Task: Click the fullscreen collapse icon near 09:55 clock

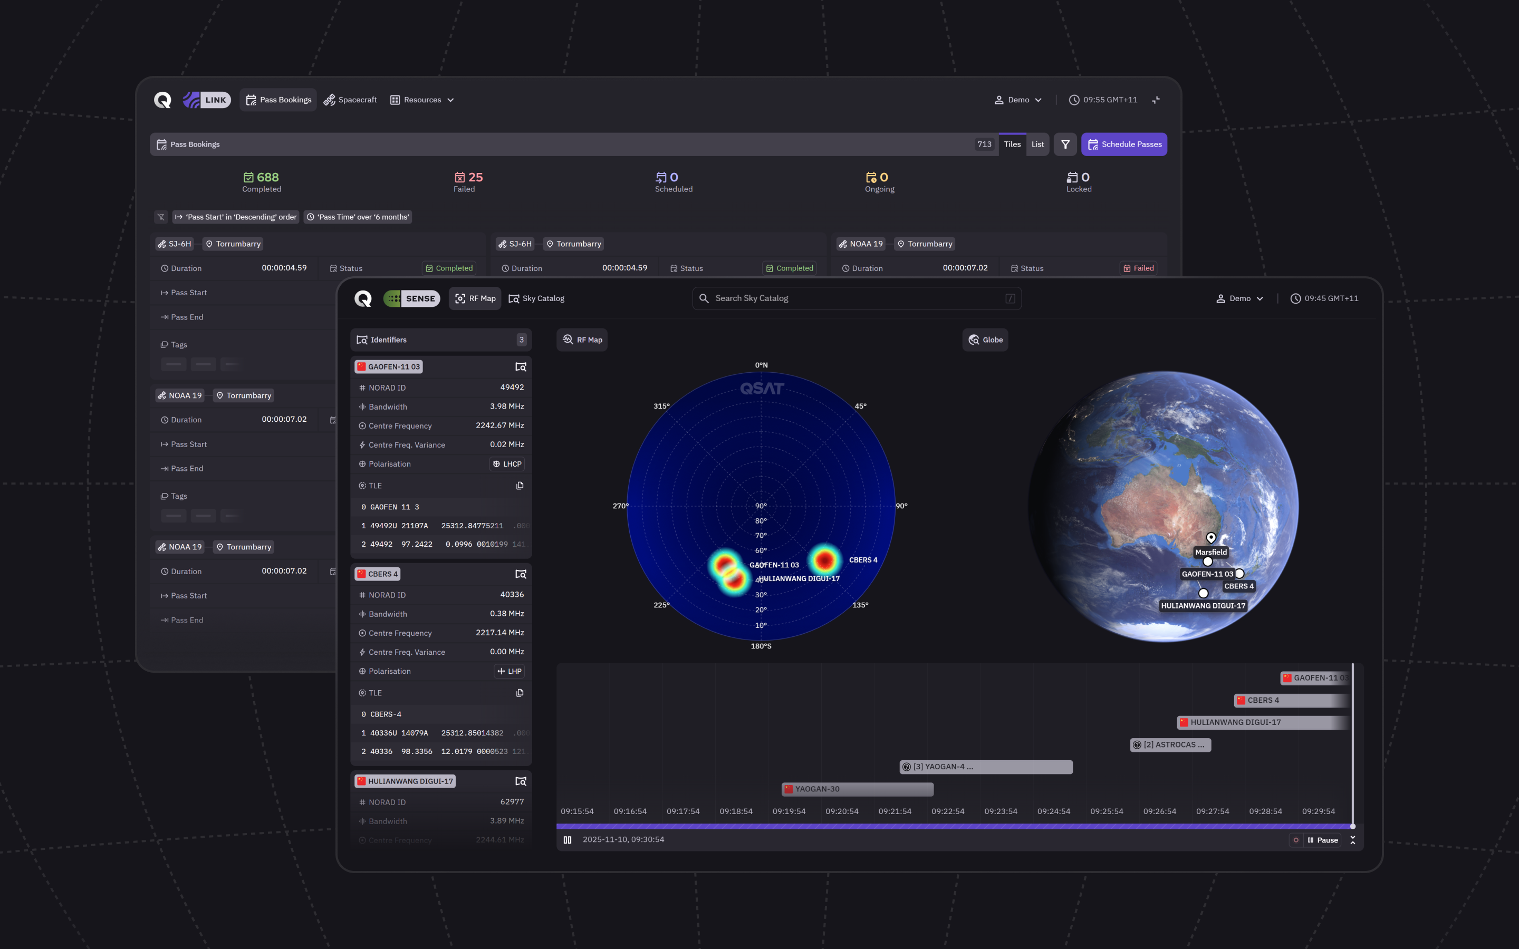Action: tap(1156, 100)
